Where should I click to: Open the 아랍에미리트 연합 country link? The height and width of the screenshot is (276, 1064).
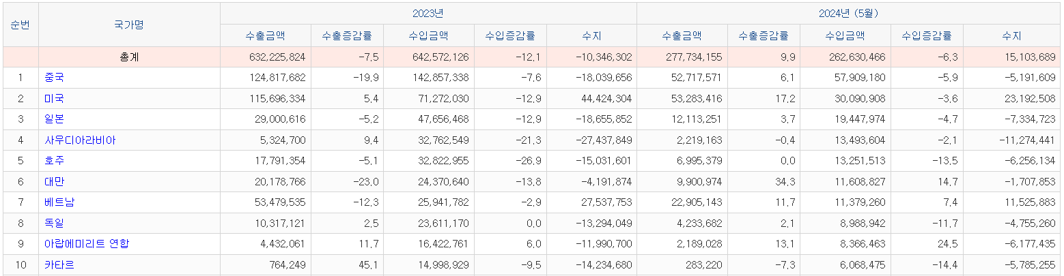click(87, 244)
